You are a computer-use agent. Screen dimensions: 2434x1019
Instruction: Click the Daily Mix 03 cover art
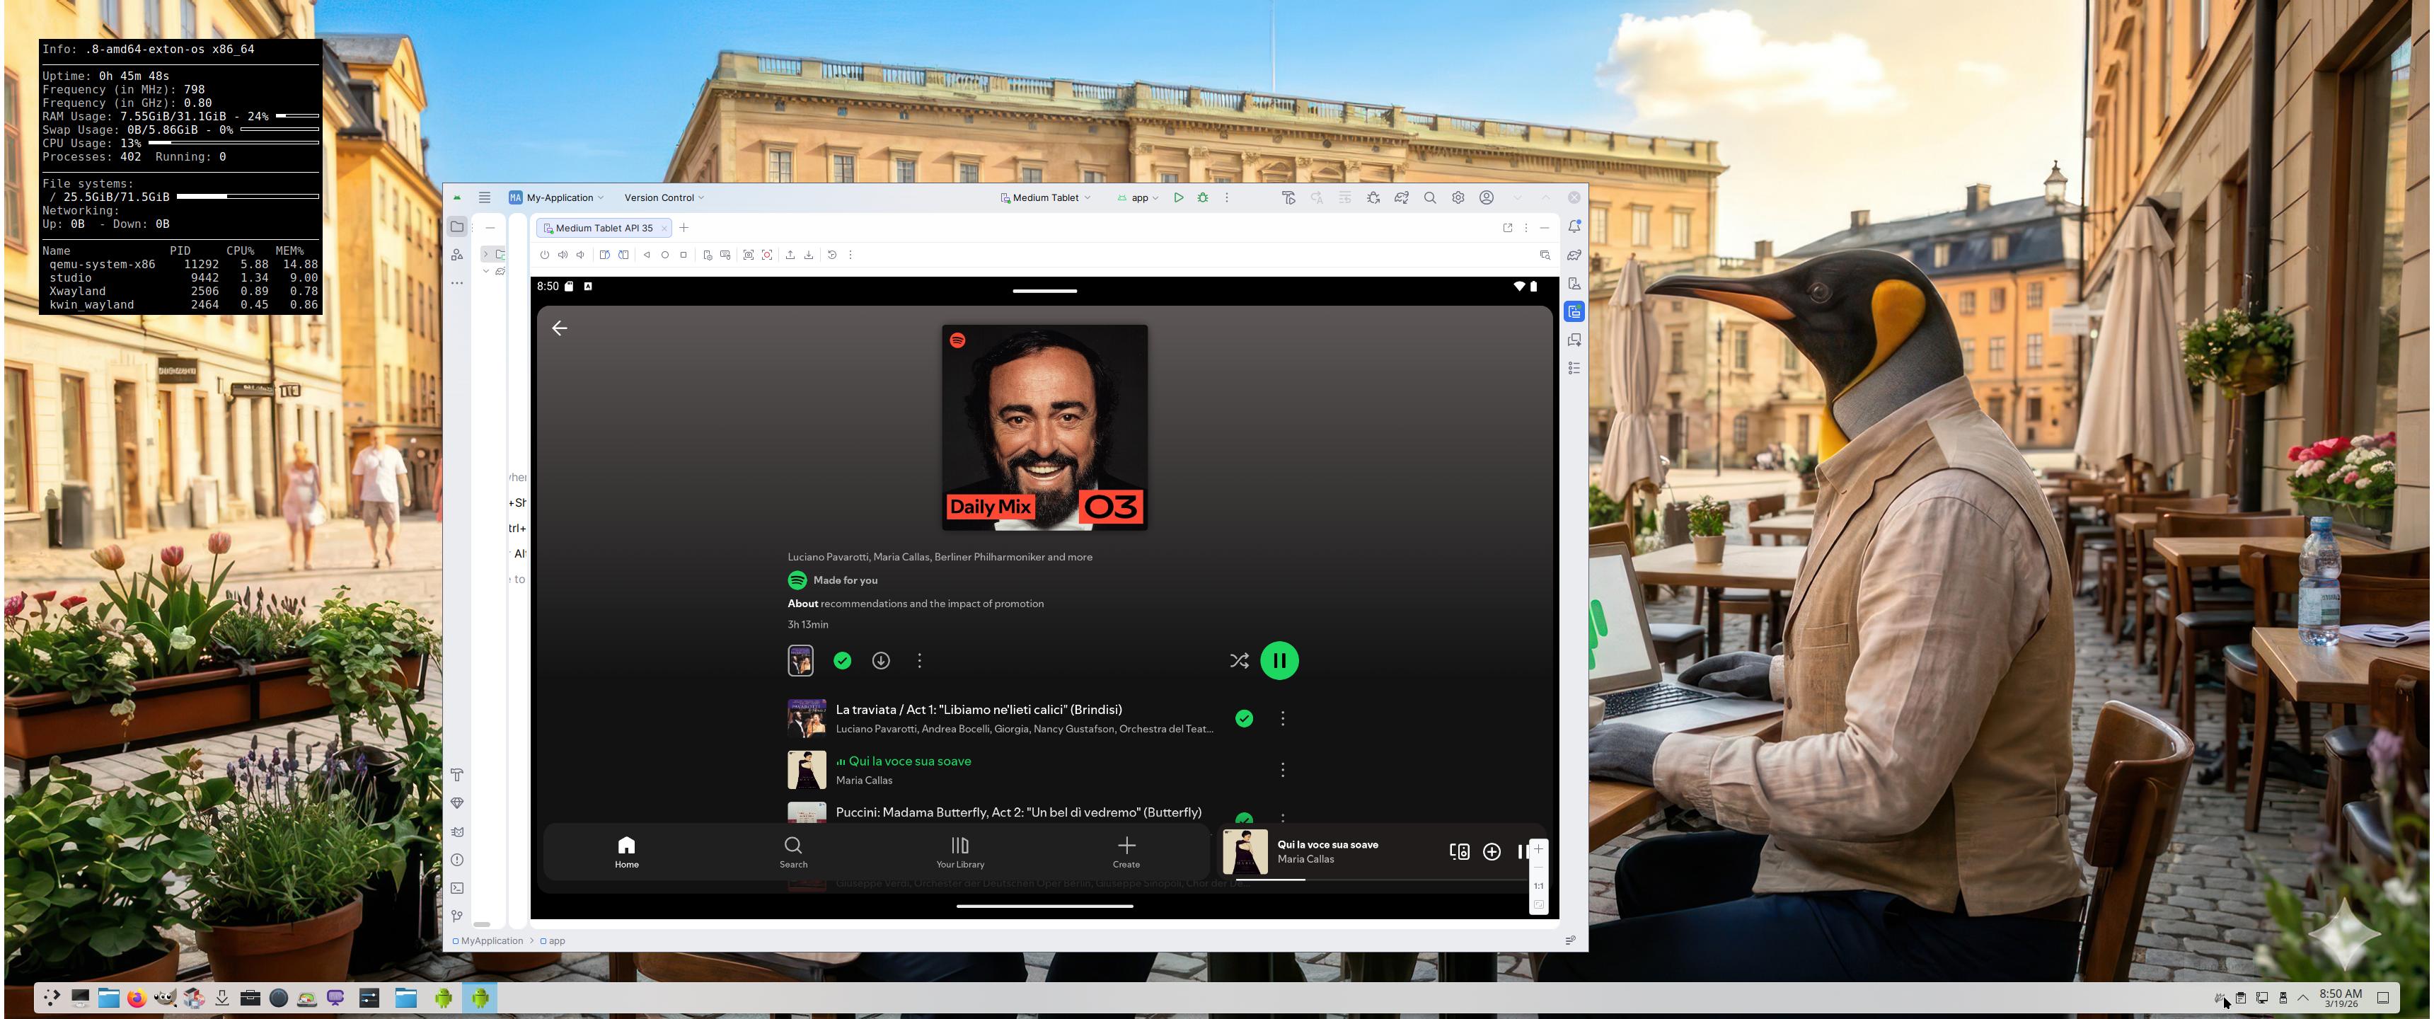coord(1044,427)
